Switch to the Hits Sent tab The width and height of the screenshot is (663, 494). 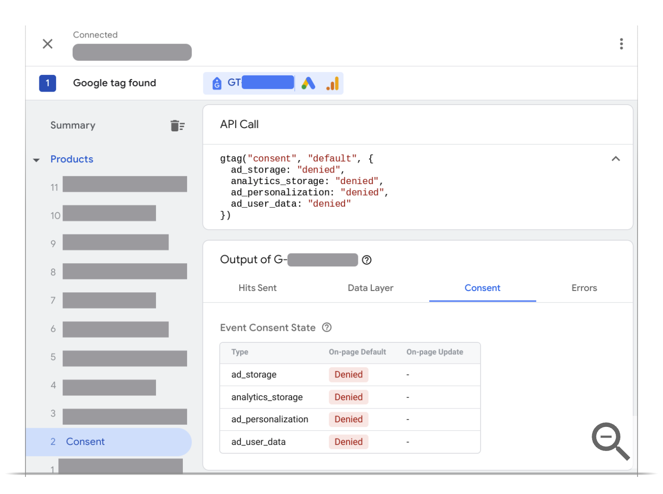pos(257,288)
